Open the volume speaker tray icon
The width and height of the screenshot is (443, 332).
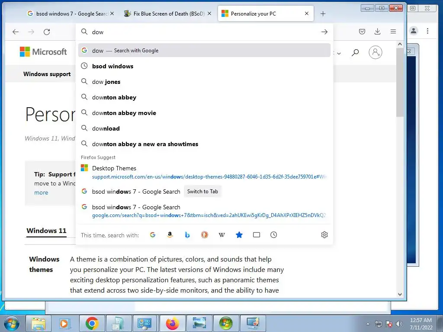(399, 324)
